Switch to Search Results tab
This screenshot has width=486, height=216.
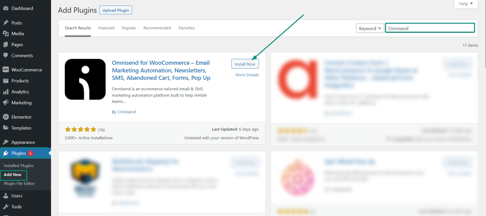[x=78, y=28]
